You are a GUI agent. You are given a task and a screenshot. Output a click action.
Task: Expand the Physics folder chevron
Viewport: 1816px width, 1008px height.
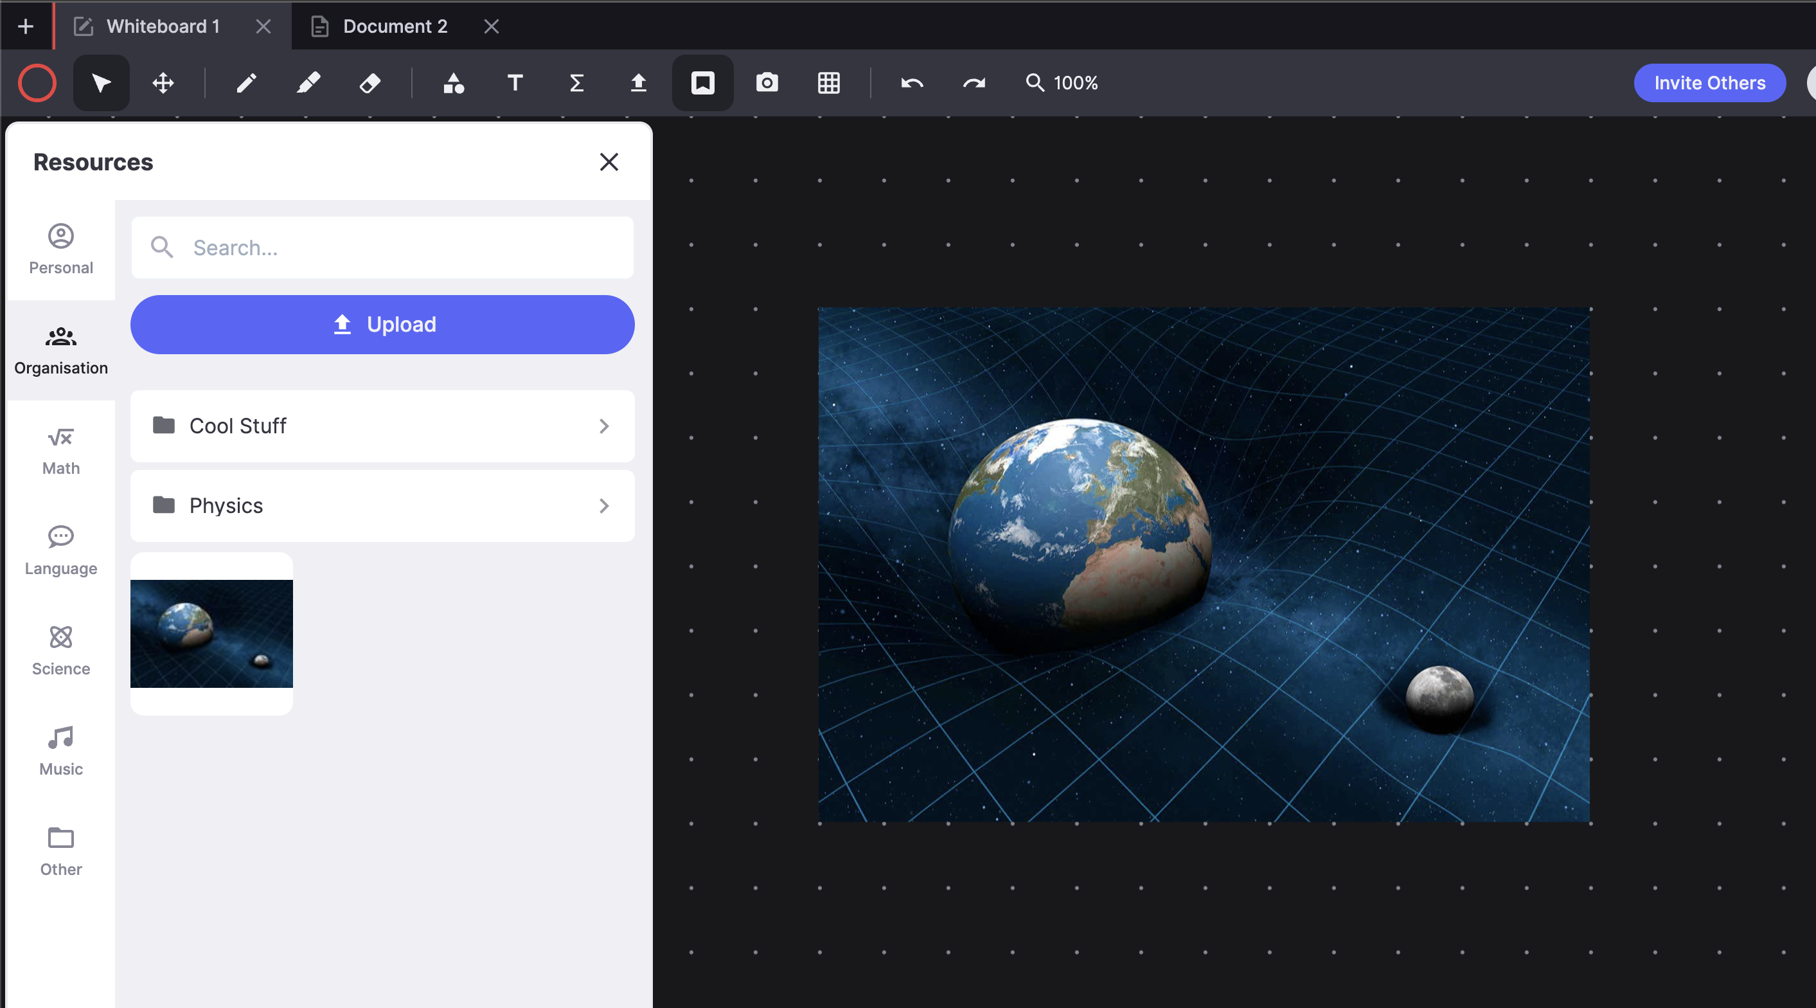[x=603, y=506]
